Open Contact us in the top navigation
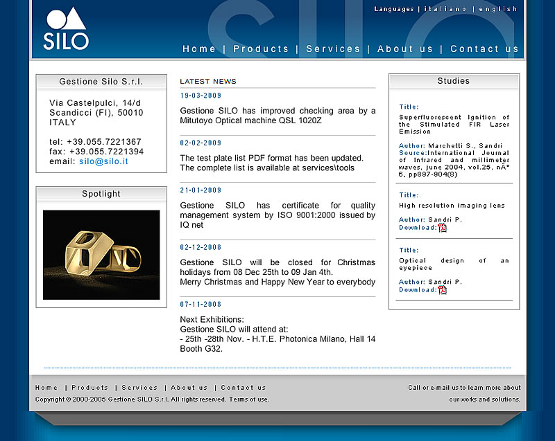Screen dimensions: 555x441 (484, 48)
